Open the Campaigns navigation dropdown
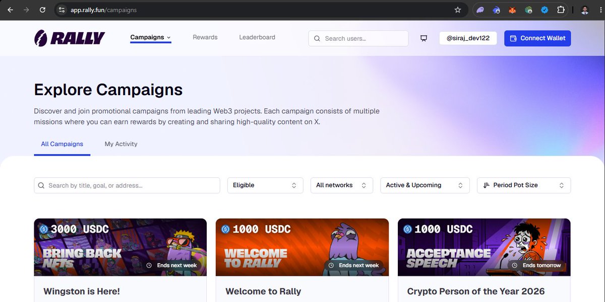The height and width of the screenshot is (302, 605). pos(151,37)
